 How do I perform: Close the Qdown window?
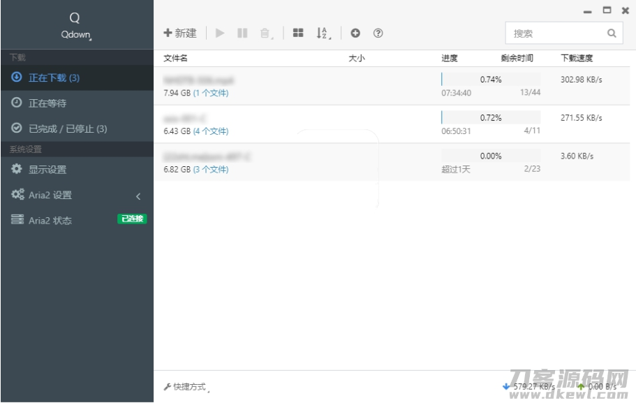pyautogui.click(x=626, y=10)
